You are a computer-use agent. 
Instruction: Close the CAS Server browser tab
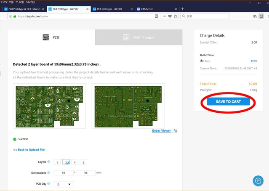[x=176, y=9]
